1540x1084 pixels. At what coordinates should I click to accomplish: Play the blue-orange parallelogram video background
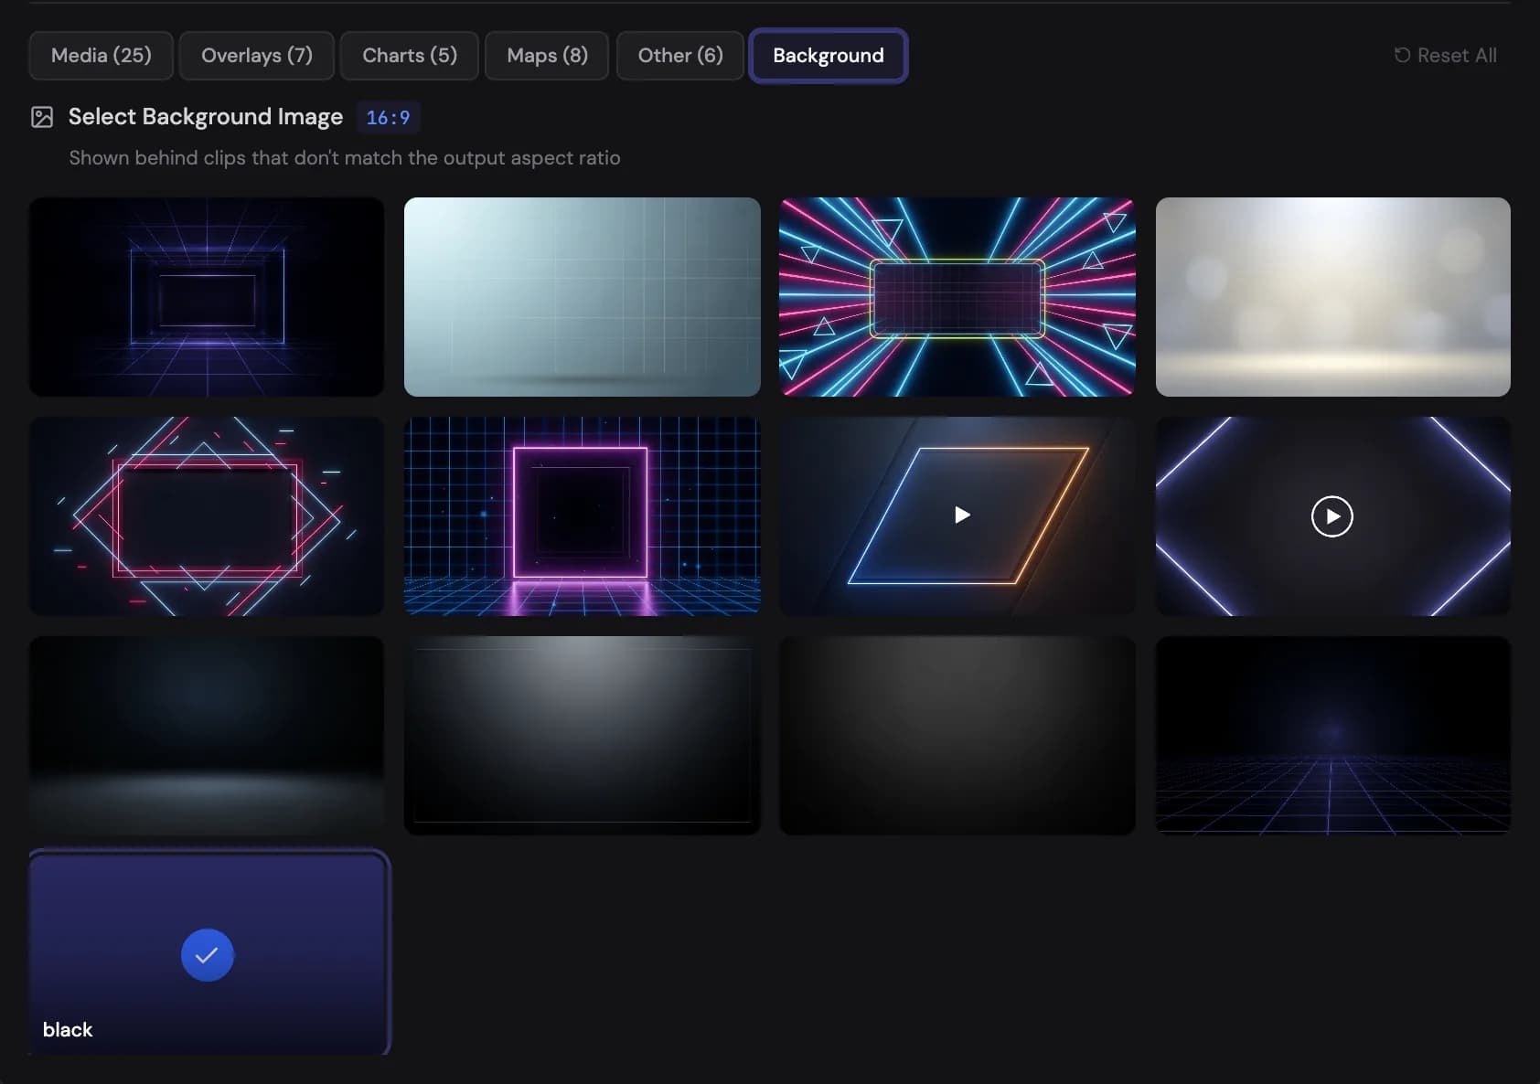(x=961, y=515)
